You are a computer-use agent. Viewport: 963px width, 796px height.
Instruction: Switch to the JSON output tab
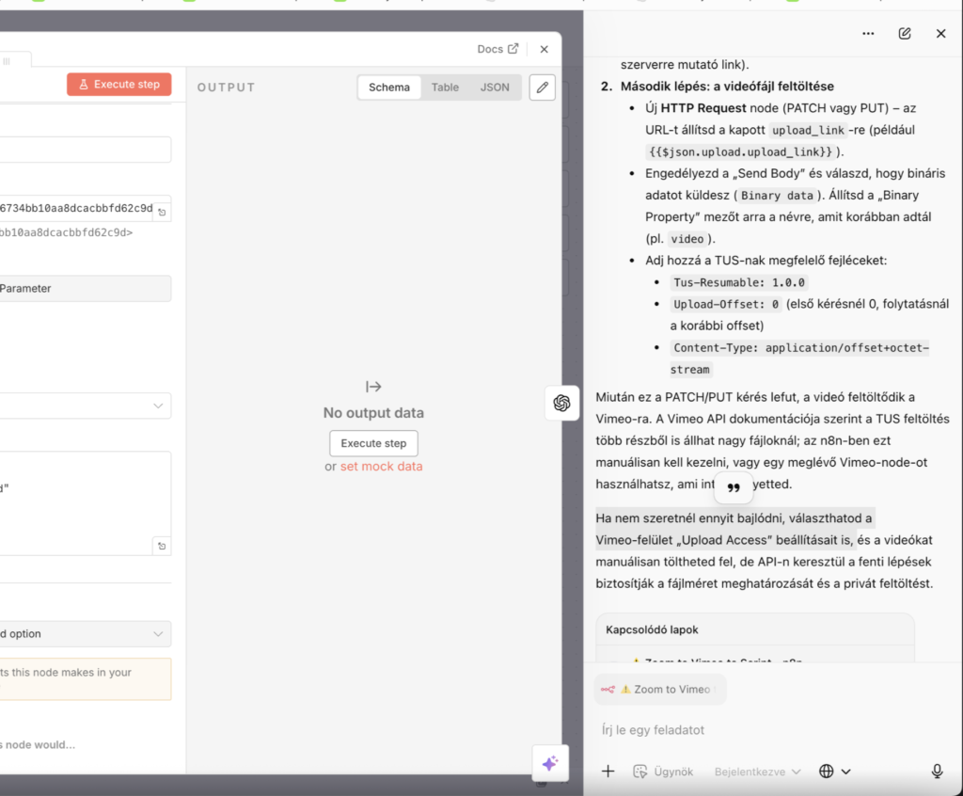click(495, 87)
